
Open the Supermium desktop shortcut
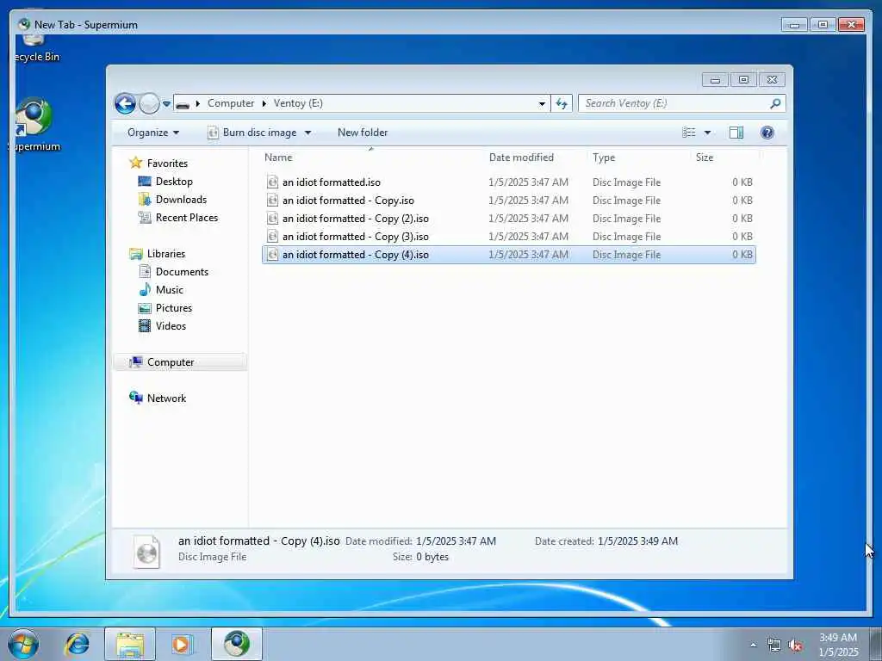coord(34,125)
